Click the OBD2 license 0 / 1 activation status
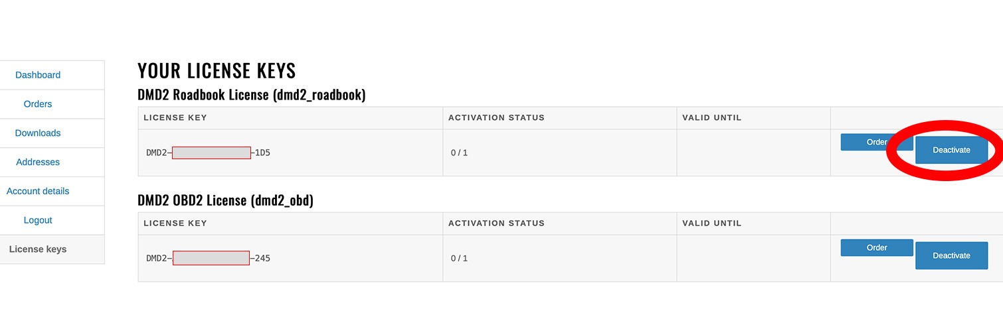The height and width of the screenshot is (333, 1003). [x=459, y=258]
